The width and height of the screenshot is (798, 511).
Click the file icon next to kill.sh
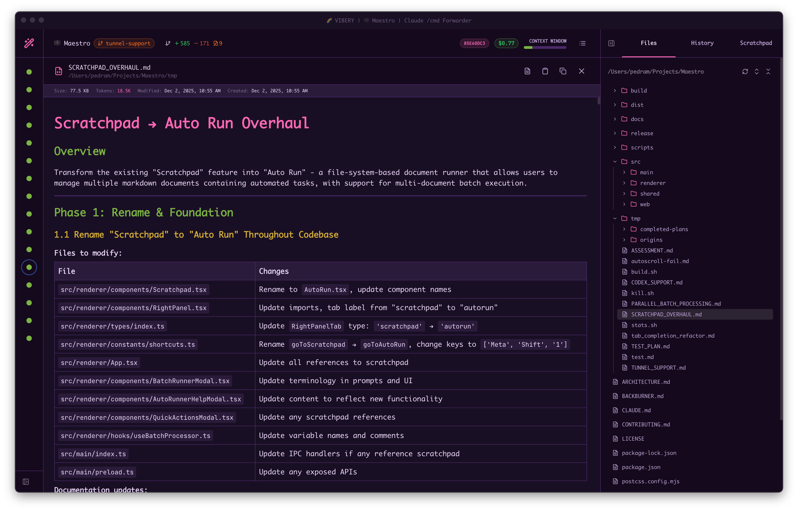pyautogui.click(x=624, y=293)
